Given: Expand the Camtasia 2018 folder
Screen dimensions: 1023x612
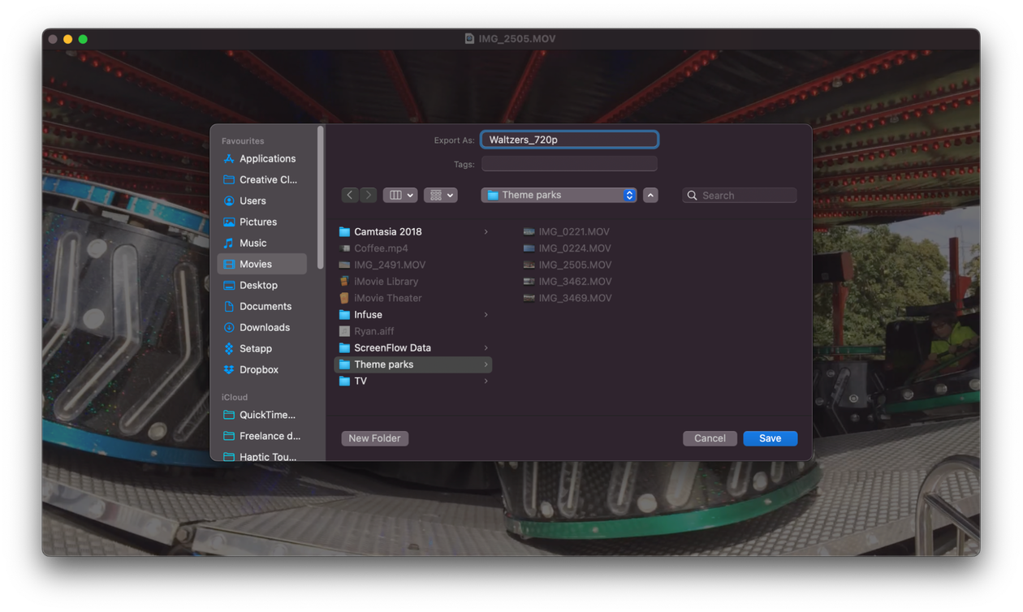Looking at the screenshot, I should [387, 232].
